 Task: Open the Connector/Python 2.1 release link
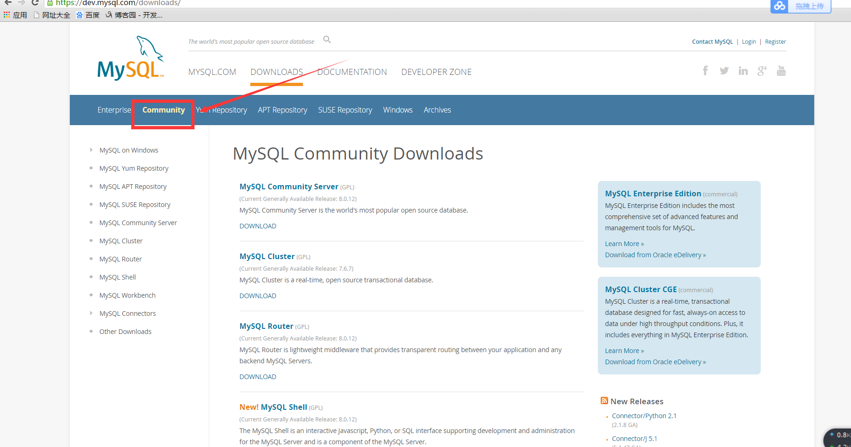(644, 416)
